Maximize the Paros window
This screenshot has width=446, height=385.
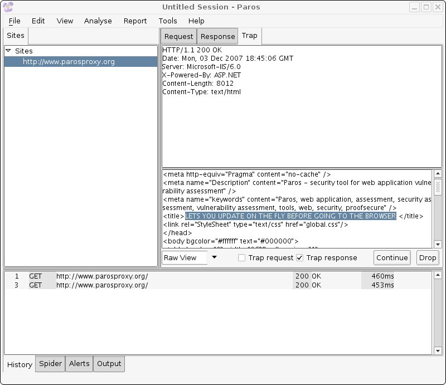[426, 7]
